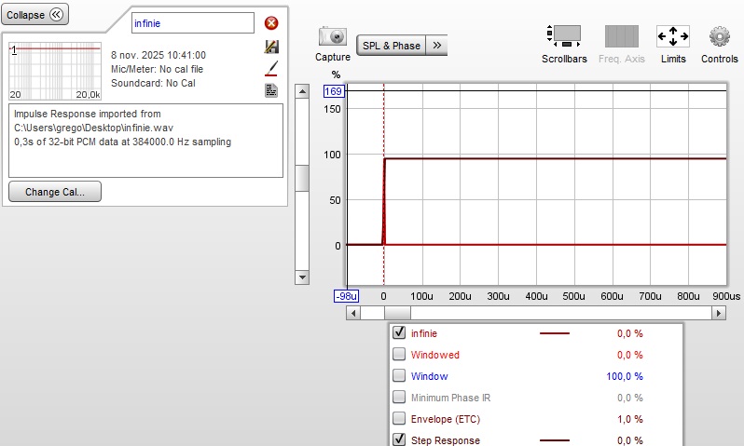The width and height of the screenshot is (744, 446).
Task: Enable the Envelope (ETC) checkbox
Action: 399,418
